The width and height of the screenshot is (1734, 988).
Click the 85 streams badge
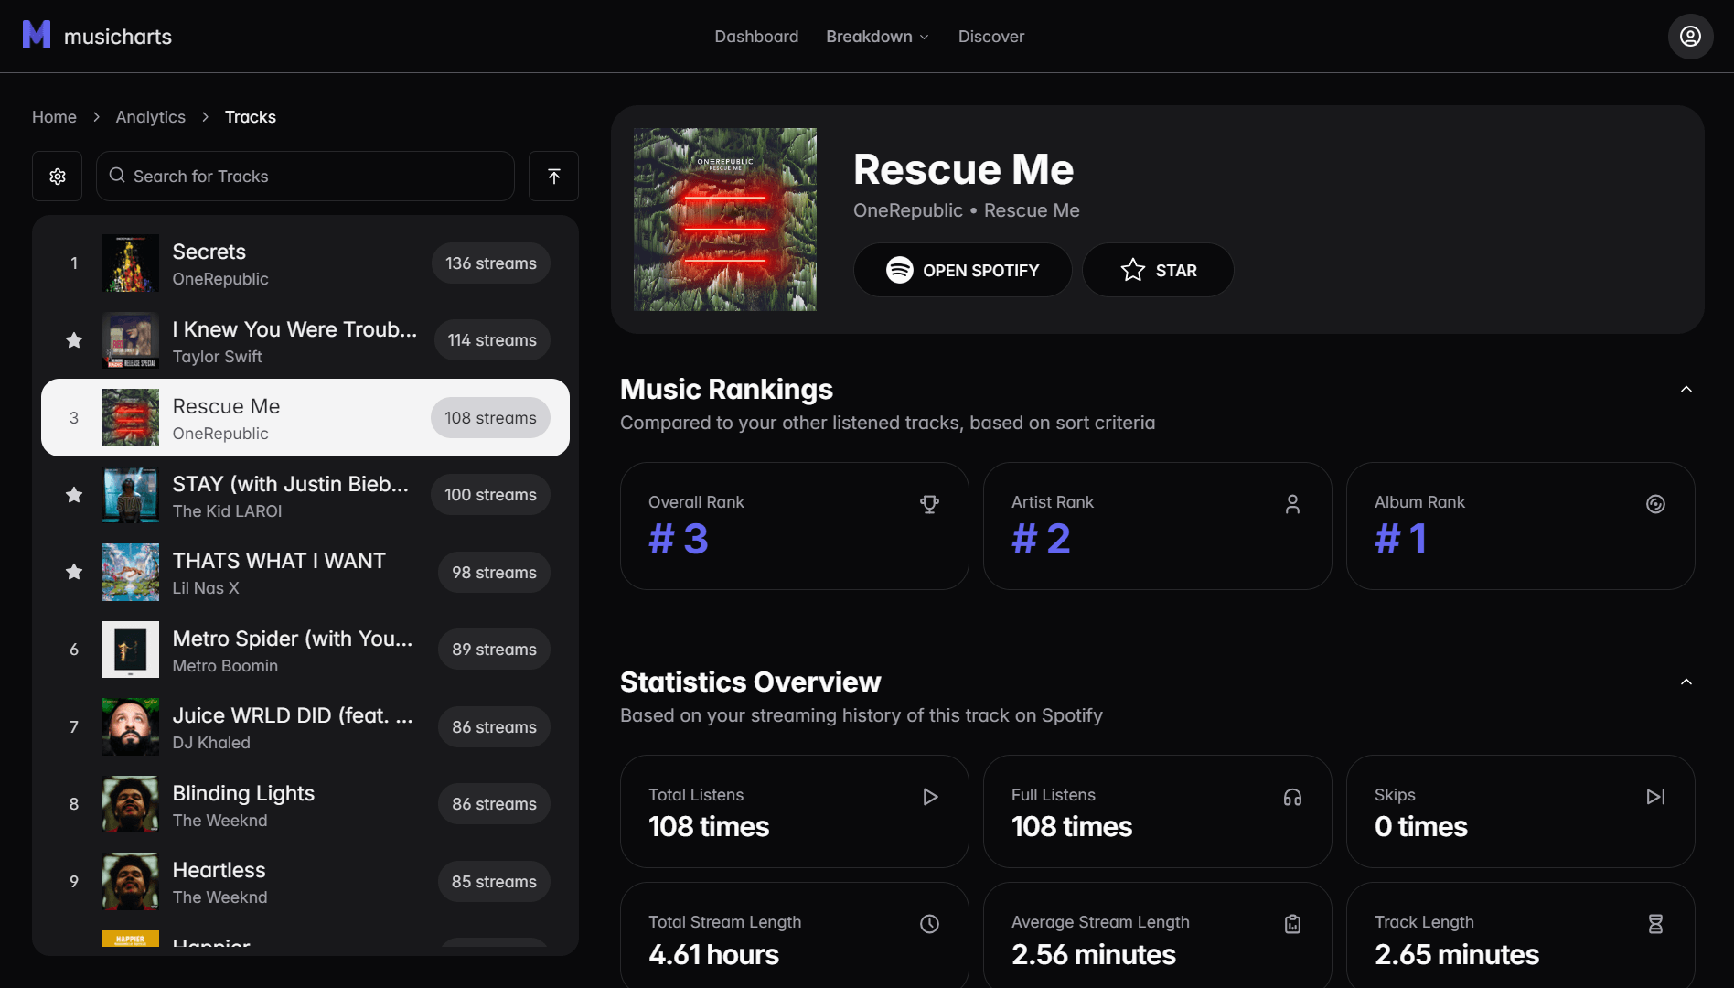494,882
